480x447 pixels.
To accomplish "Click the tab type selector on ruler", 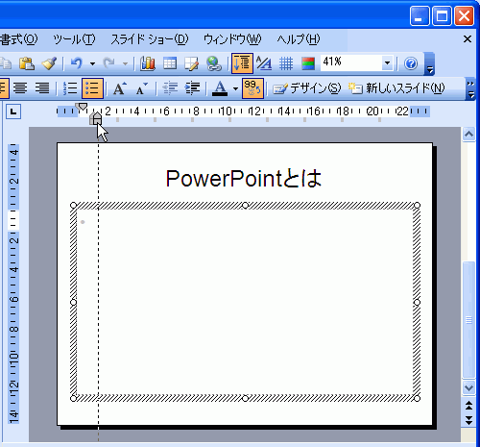I will (x=13, y=112).
